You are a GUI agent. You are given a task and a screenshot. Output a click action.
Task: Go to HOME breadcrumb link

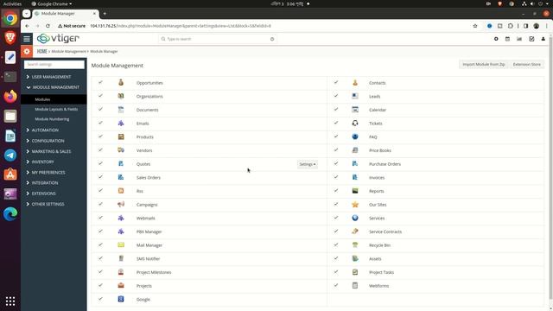(x=42, y=51)
